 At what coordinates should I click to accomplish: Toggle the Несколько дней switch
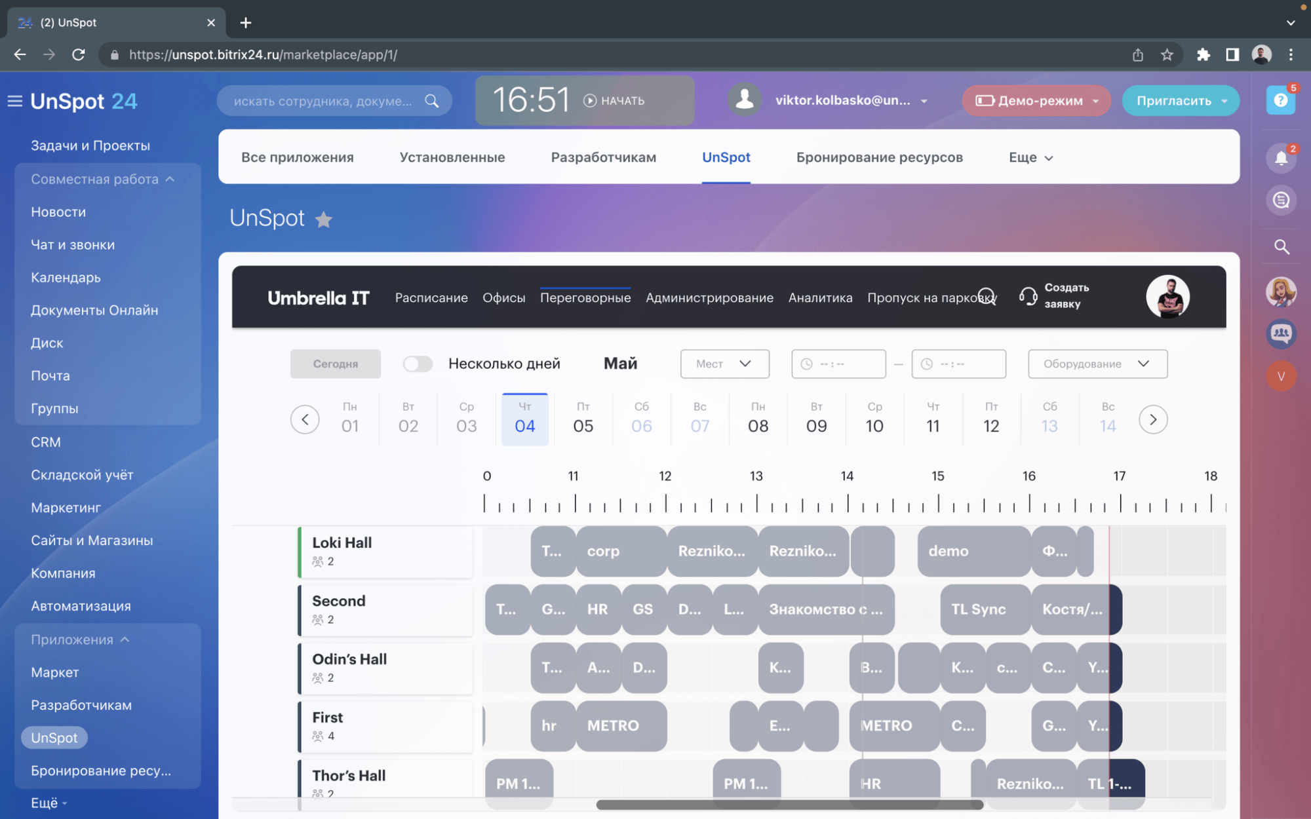point(418,364)
